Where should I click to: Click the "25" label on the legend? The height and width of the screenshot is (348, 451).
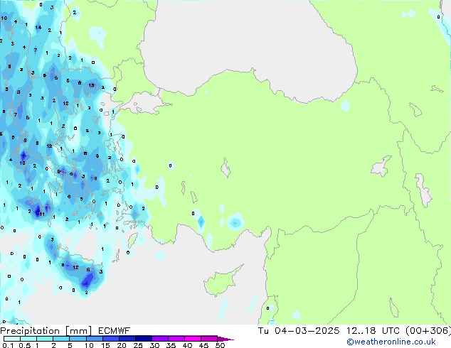tap(137, 345)
